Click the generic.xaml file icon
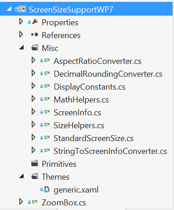174x210 pixels. [x=45, y=189]
